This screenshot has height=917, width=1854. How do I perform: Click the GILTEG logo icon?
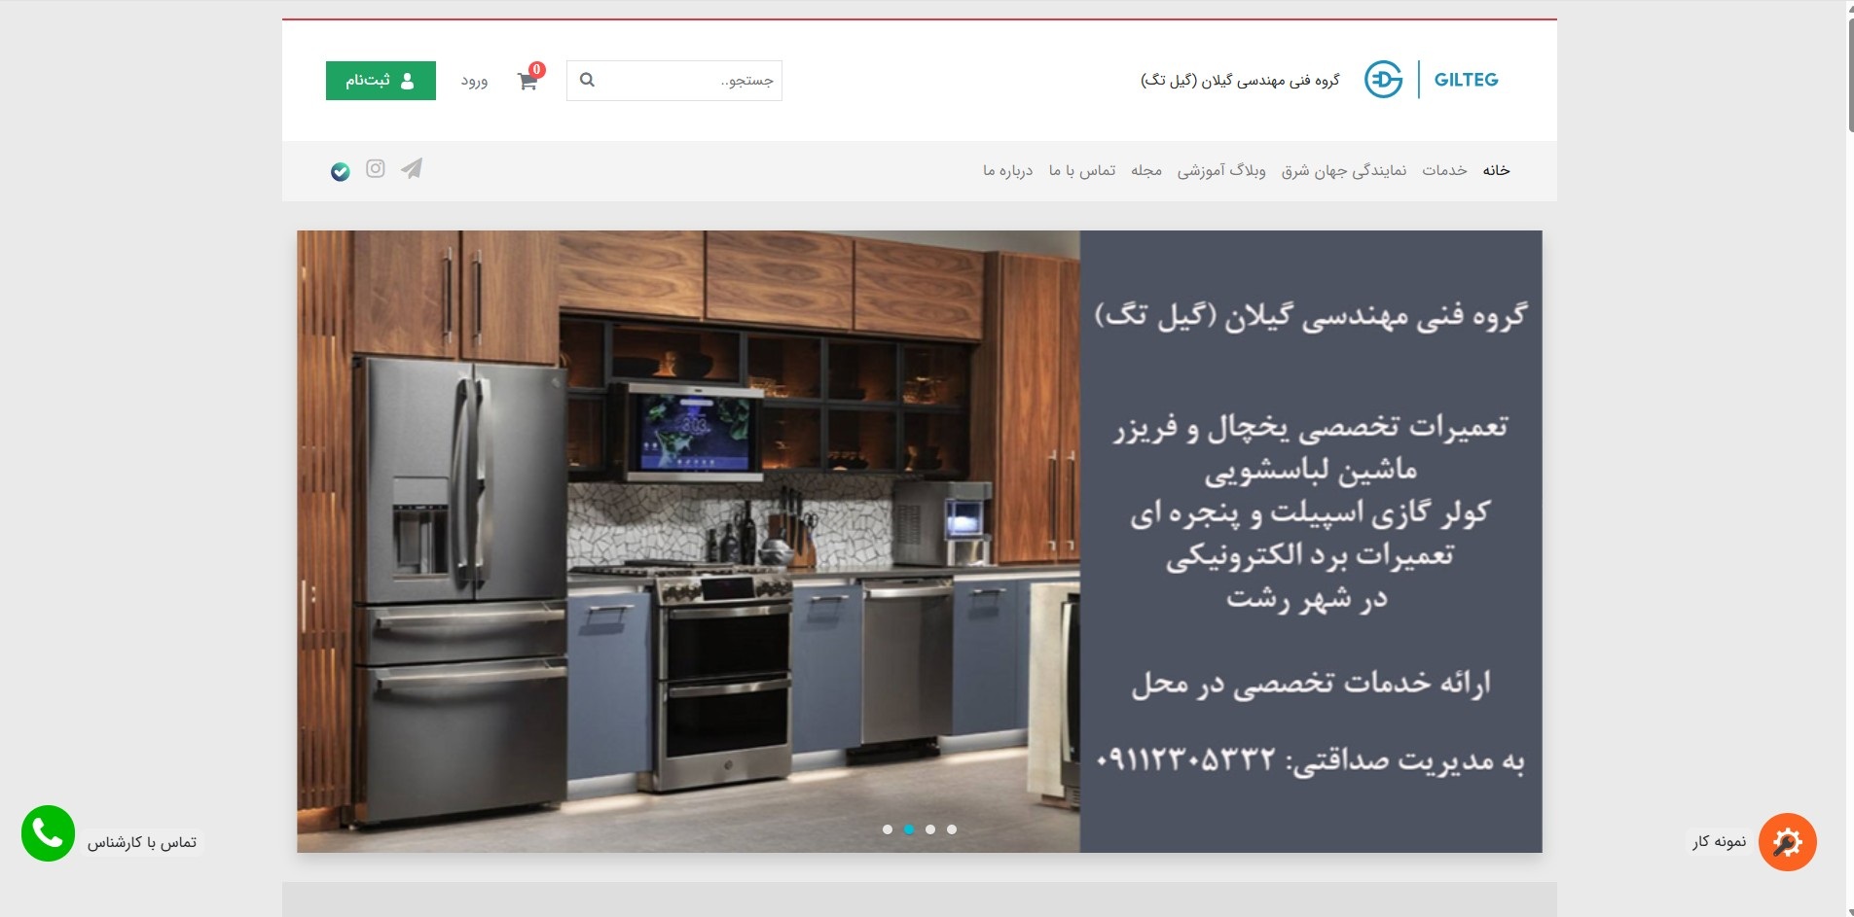[x=1383, y=80]
